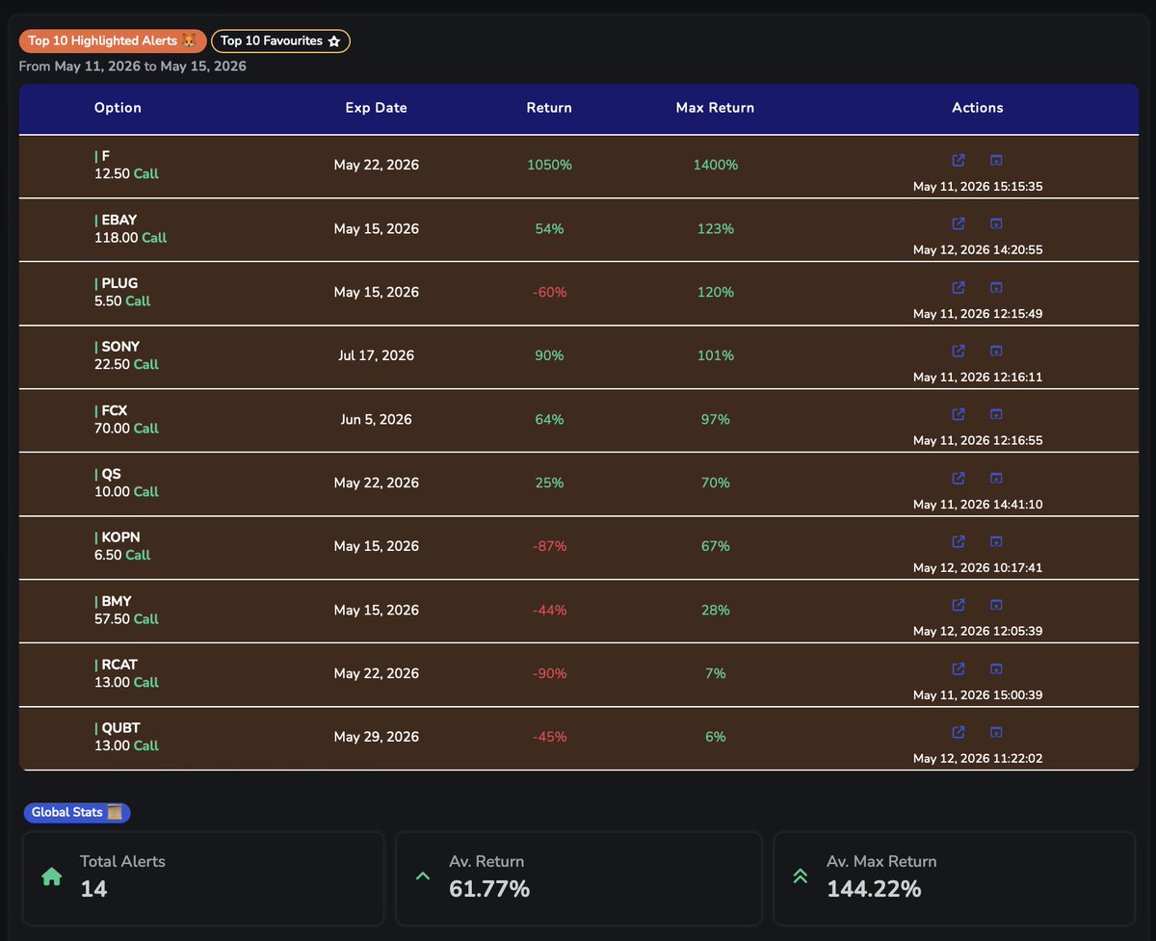Click the 144.22% average max return
1156x941 pixels.
tap(874, 889)
